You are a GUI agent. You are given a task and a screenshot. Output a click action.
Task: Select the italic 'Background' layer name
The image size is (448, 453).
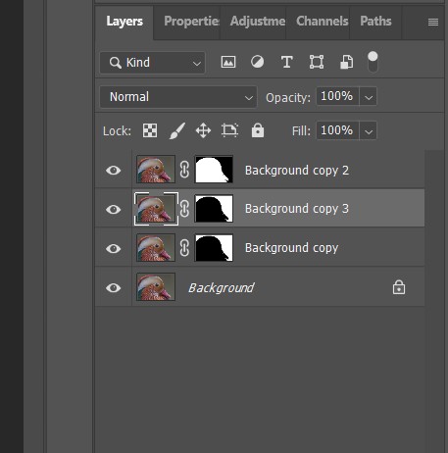tap(221, 288)
